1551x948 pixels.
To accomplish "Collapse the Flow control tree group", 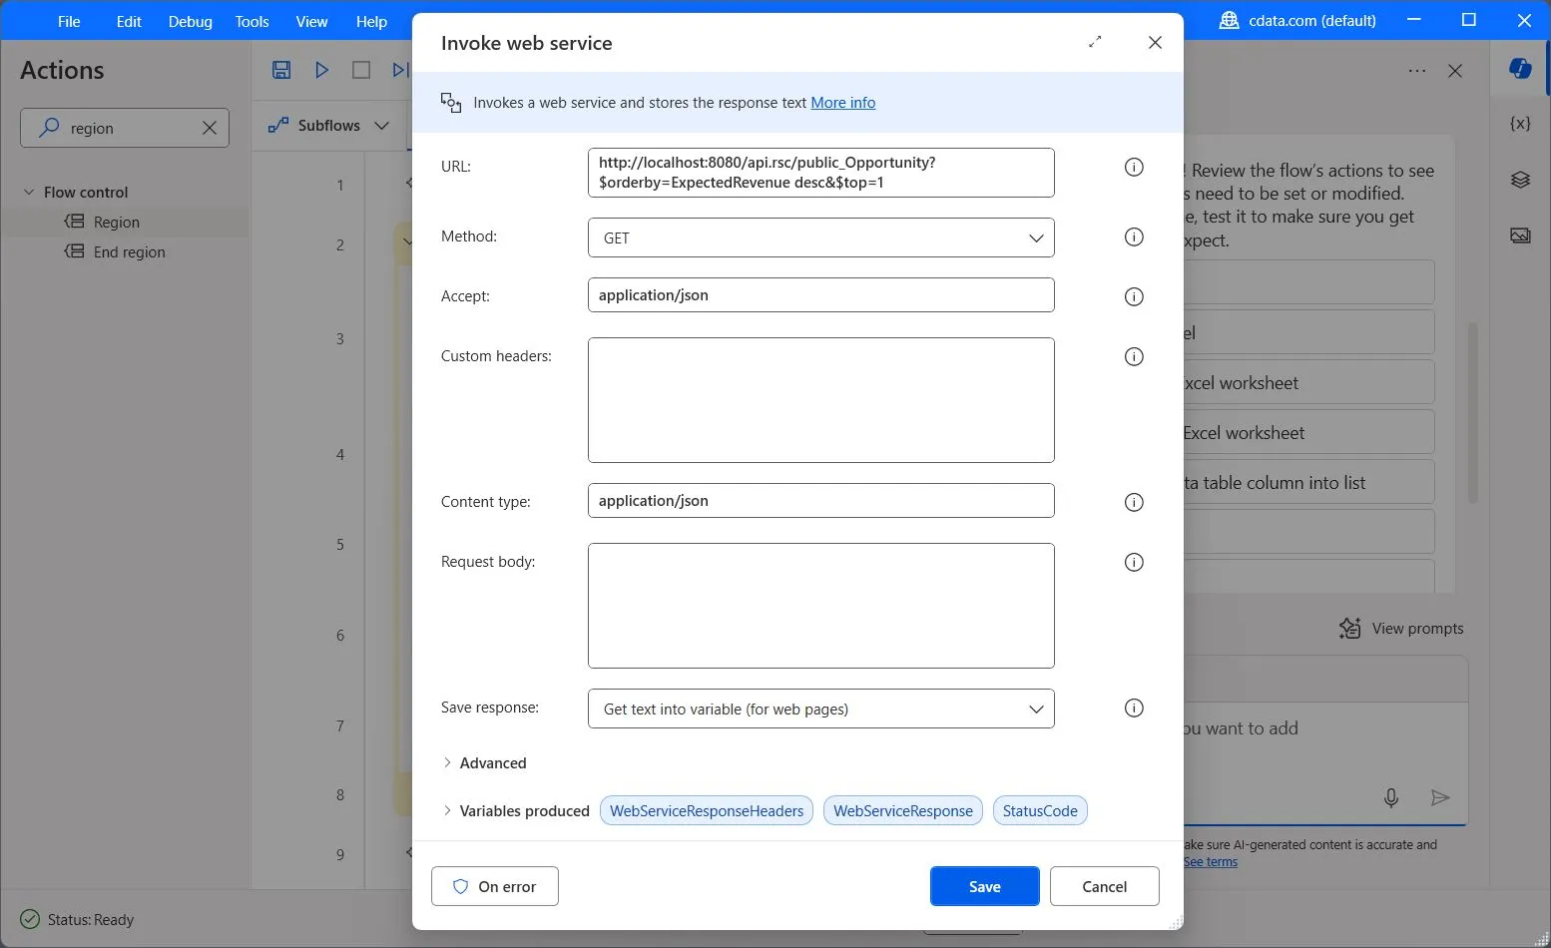I will point(29,192).
